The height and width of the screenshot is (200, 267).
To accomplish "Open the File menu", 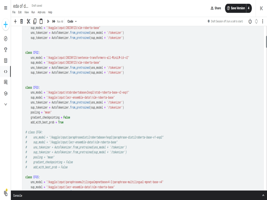I will pyautogui.click(x=14, y=12).
